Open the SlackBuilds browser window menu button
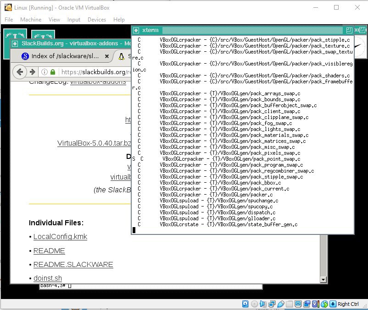Image resolution: width=368 pixels, height=310 pixels. tap(15, 44)
